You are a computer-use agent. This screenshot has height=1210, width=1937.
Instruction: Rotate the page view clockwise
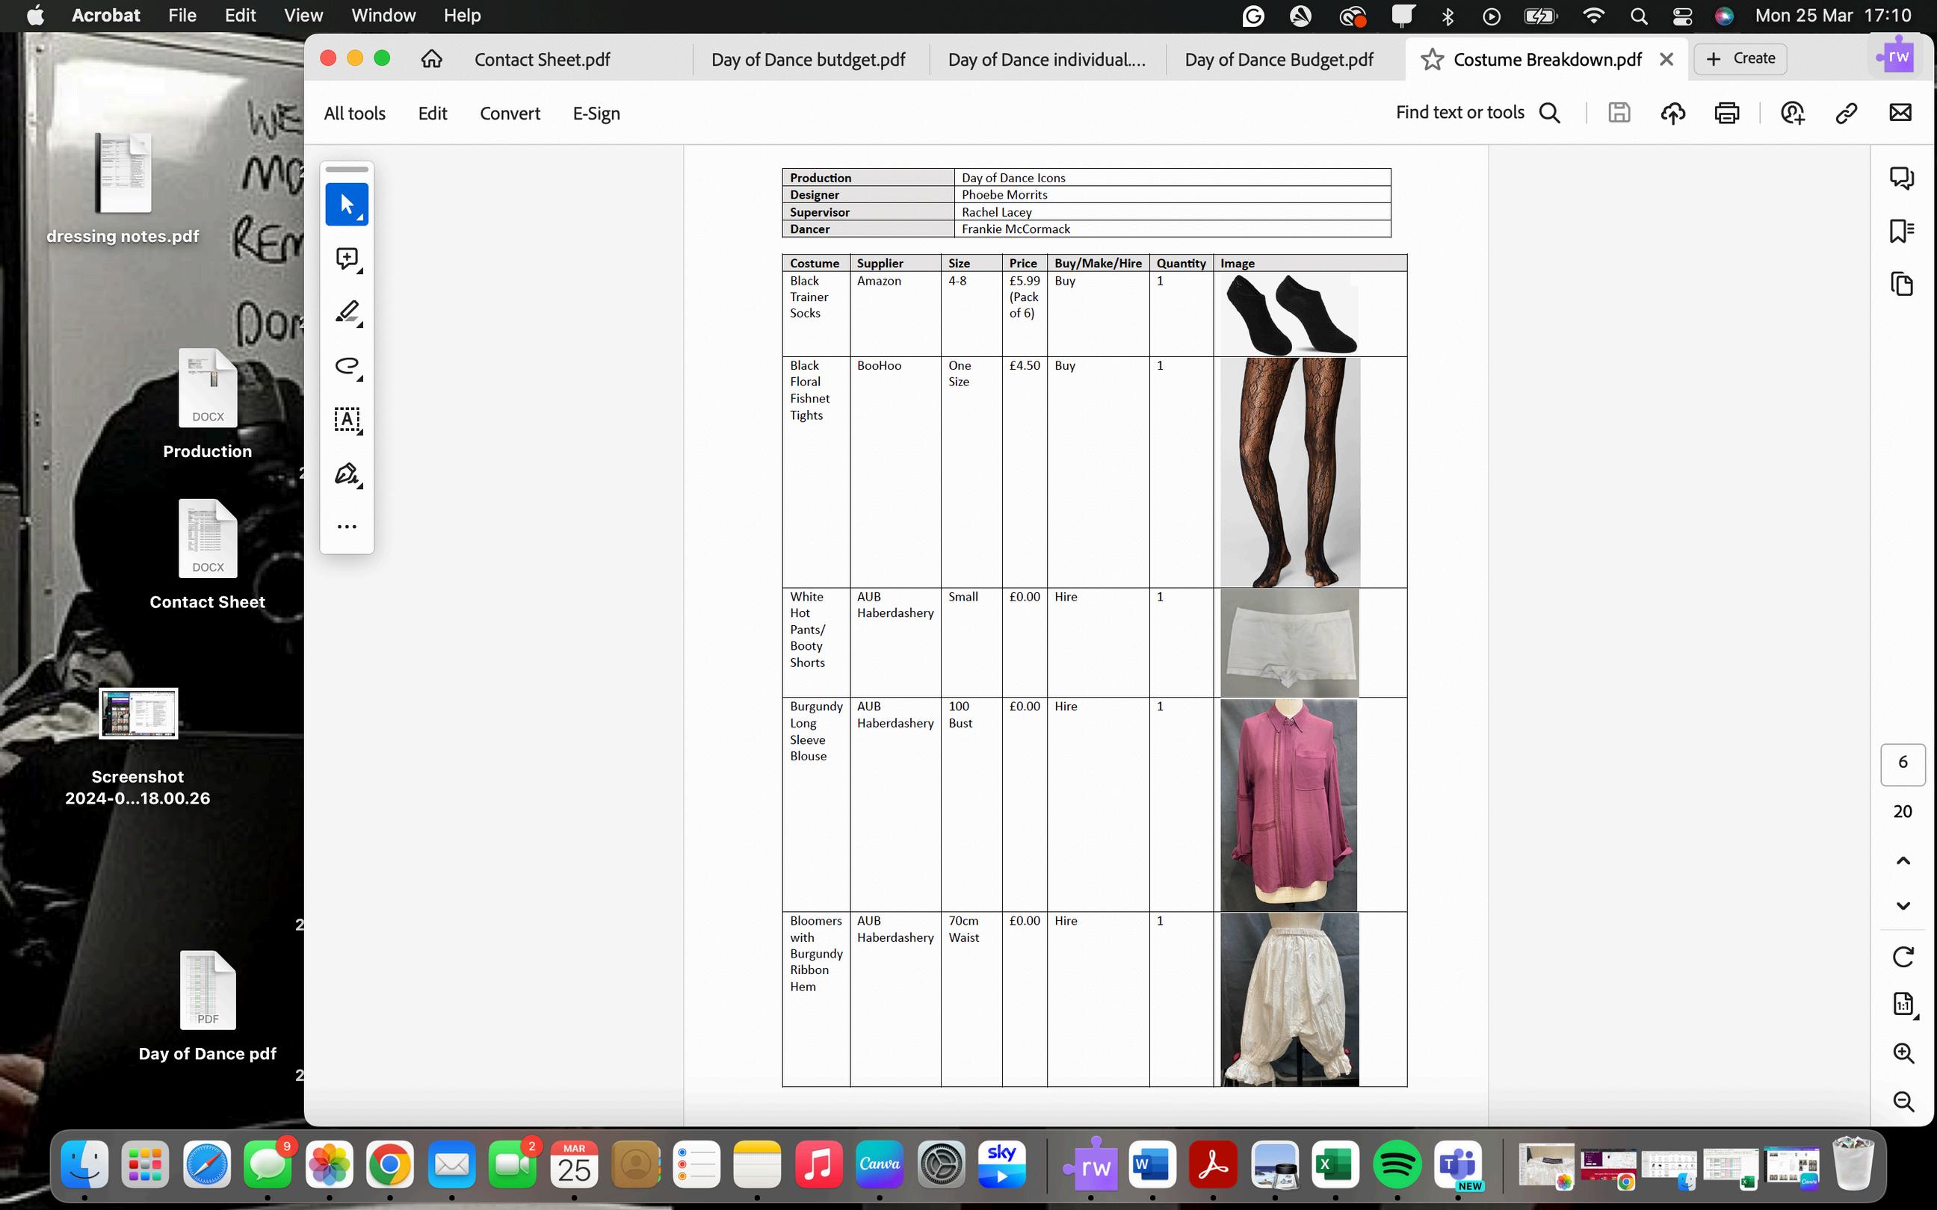[1903, 956]
